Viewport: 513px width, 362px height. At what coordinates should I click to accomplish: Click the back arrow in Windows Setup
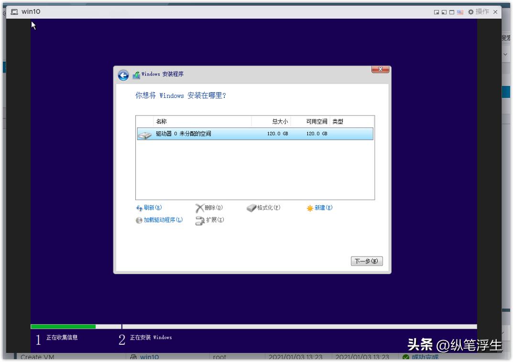tap(124, 75)
